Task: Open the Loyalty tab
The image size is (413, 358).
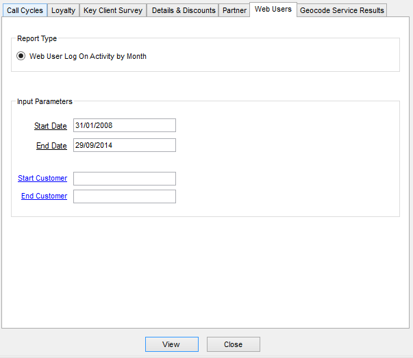Action: tap(64, 11)
